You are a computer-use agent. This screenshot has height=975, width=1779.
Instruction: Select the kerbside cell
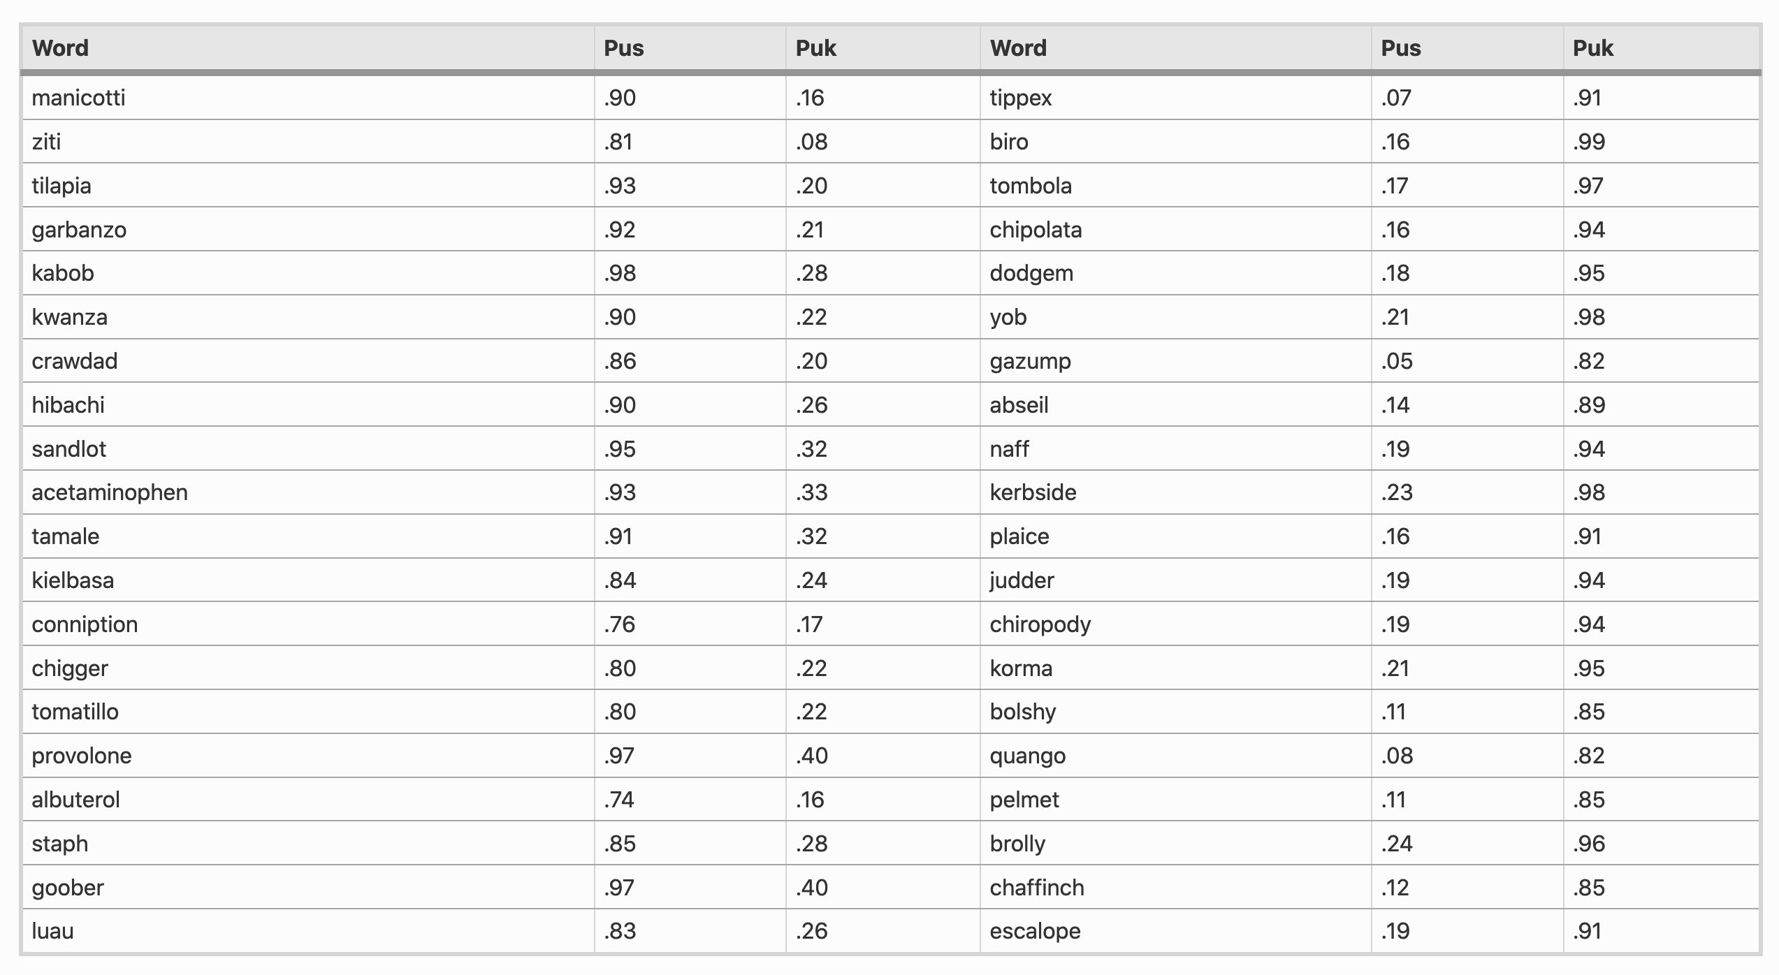tap(1033, 492)
